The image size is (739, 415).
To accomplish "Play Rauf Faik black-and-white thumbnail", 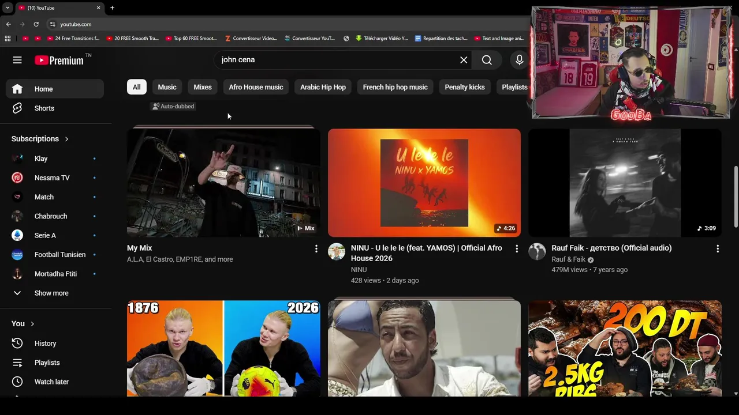I will point(625,183).
